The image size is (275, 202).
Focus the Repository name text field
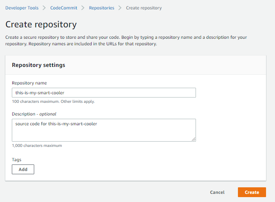tap(104, 93)
